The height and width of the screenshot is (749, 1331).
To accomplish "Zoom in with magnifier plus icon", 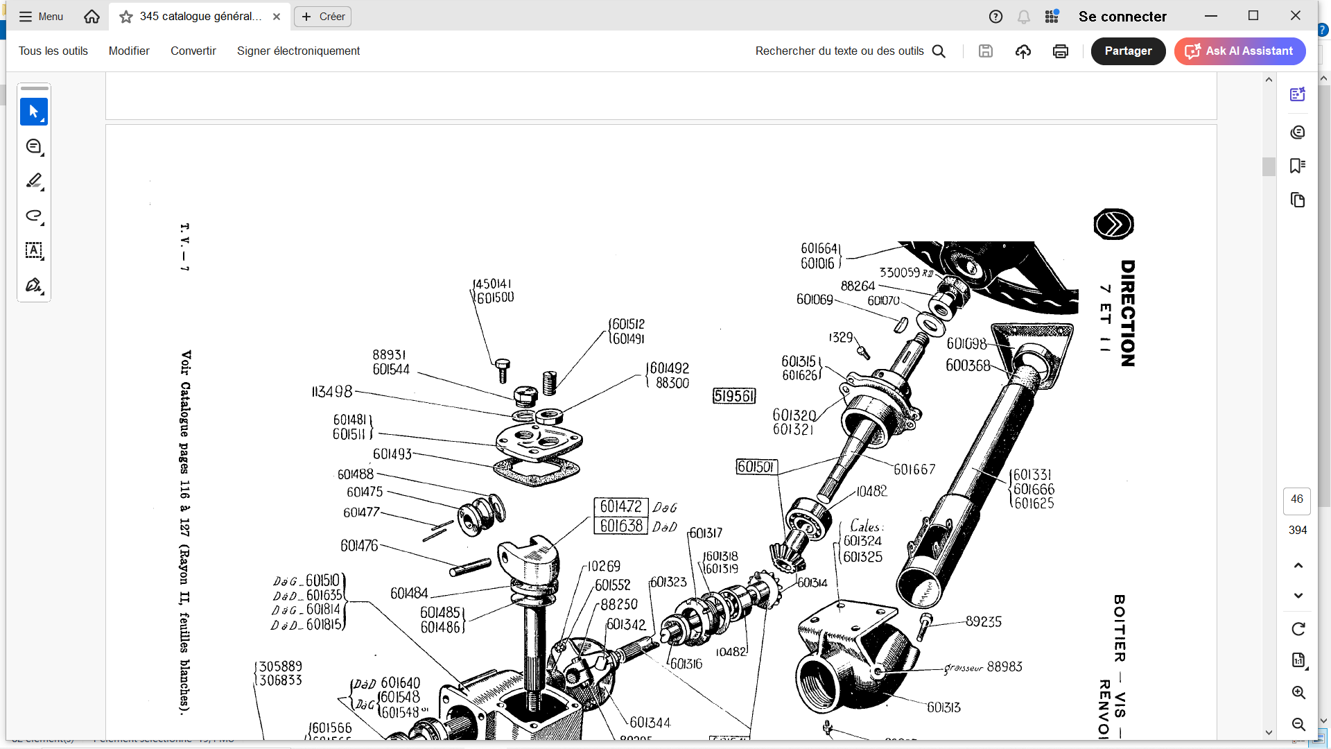I will 1298,693.
